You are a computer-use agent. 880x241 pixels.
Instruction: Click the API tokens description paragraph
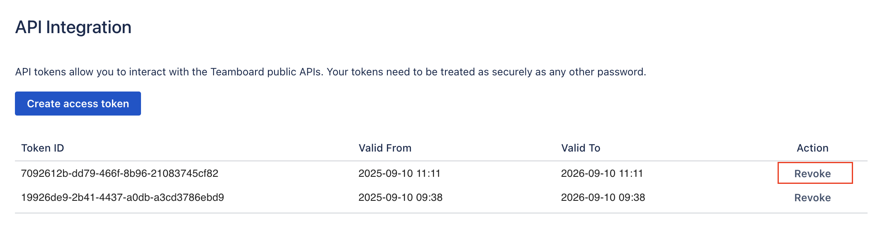331,72
